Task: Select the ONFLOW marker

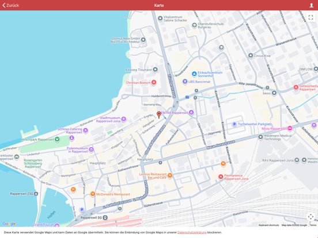Action: 316,69
